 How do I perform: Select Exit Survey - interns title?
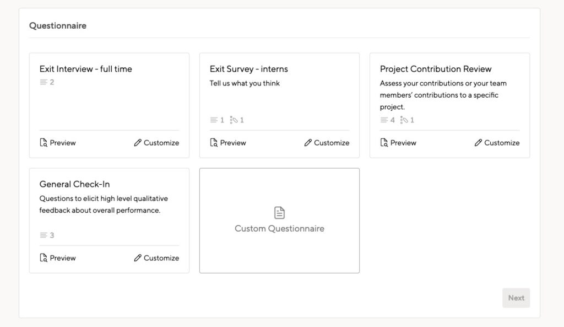pyautogui.click(x=249, y=69)
